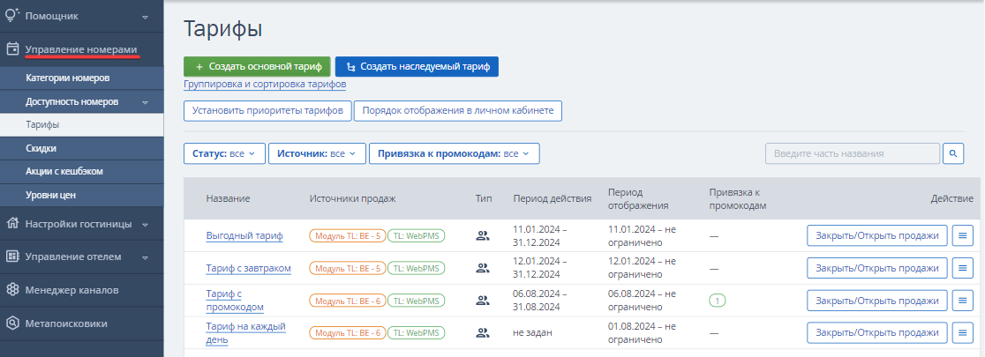The width and height of the screenshot is (985, 357).
Task: Click the Настройки гостиницы house icon
Action: click(12, 223)
